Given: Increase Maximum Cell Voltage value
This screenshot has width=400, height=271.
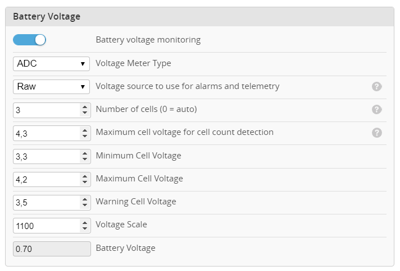Looking at the screenshot, I should 85,176.
